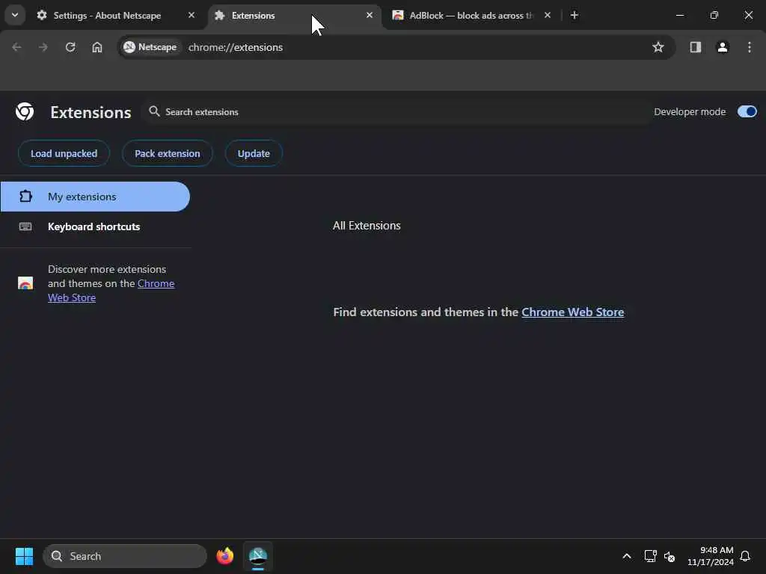Disable Developer mode toggle
This screenshot has width=766, height=574.
pyautogui.click(x=747, y=112)
